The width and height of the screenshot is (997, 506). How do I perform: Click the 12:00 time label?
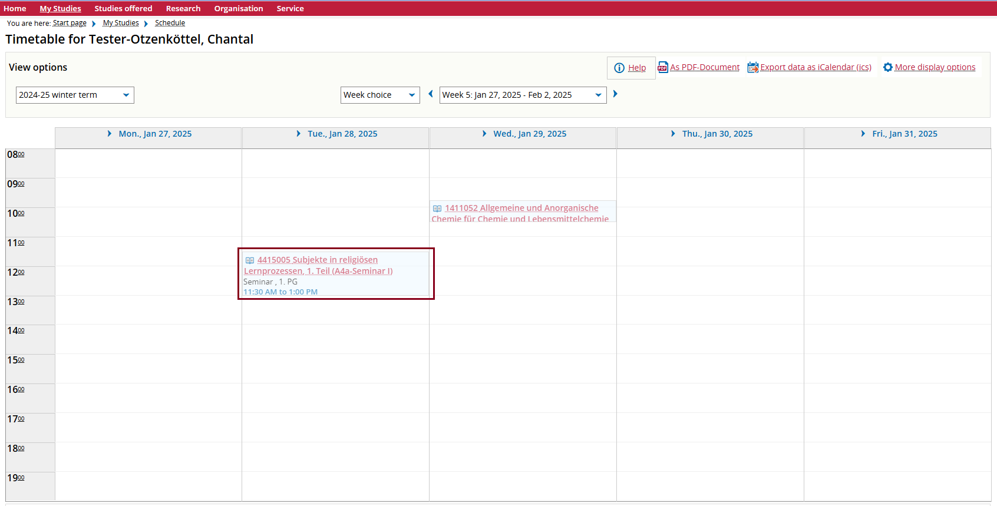point(16,272)
